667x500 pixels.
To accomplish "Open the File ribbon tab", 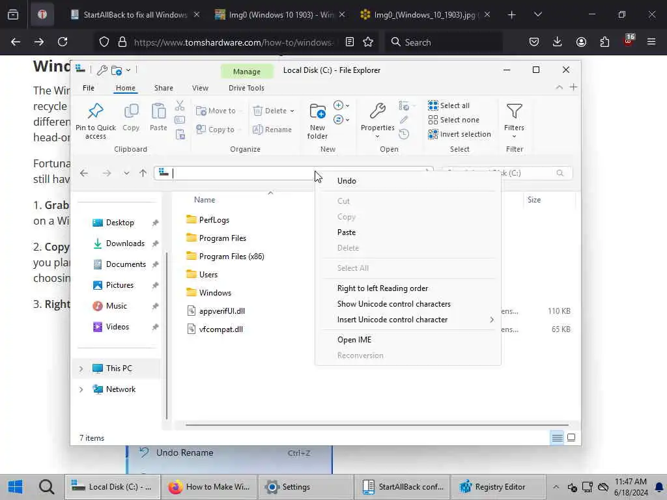I will pos(89,88).
